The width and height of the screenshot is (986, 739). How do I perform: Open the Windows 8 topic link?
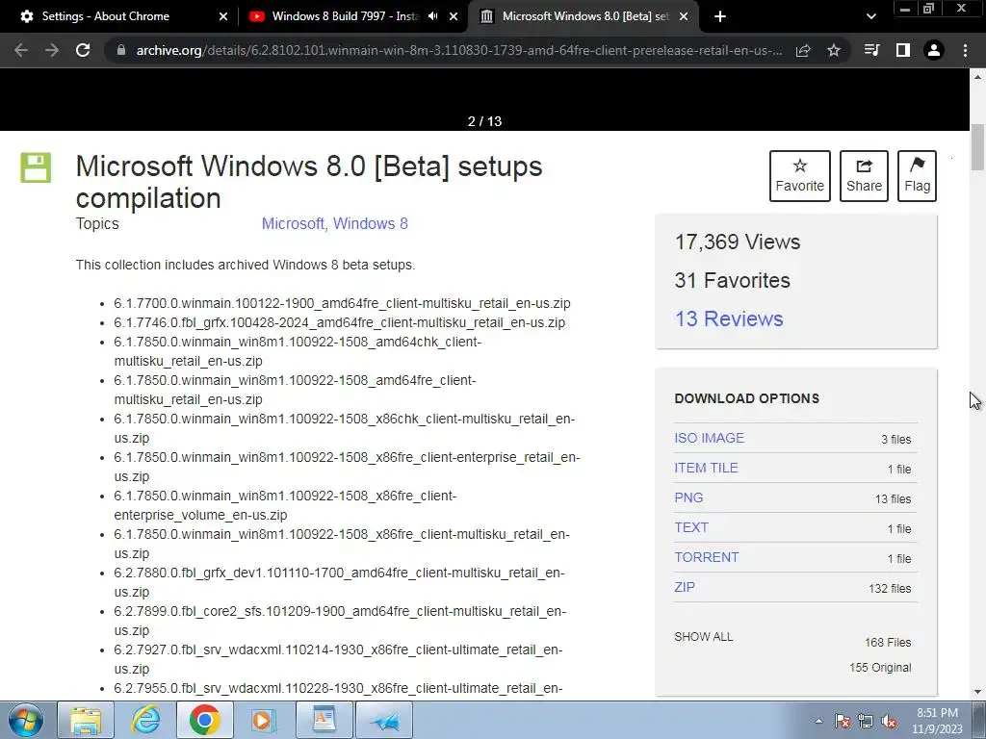pos(371,223)
